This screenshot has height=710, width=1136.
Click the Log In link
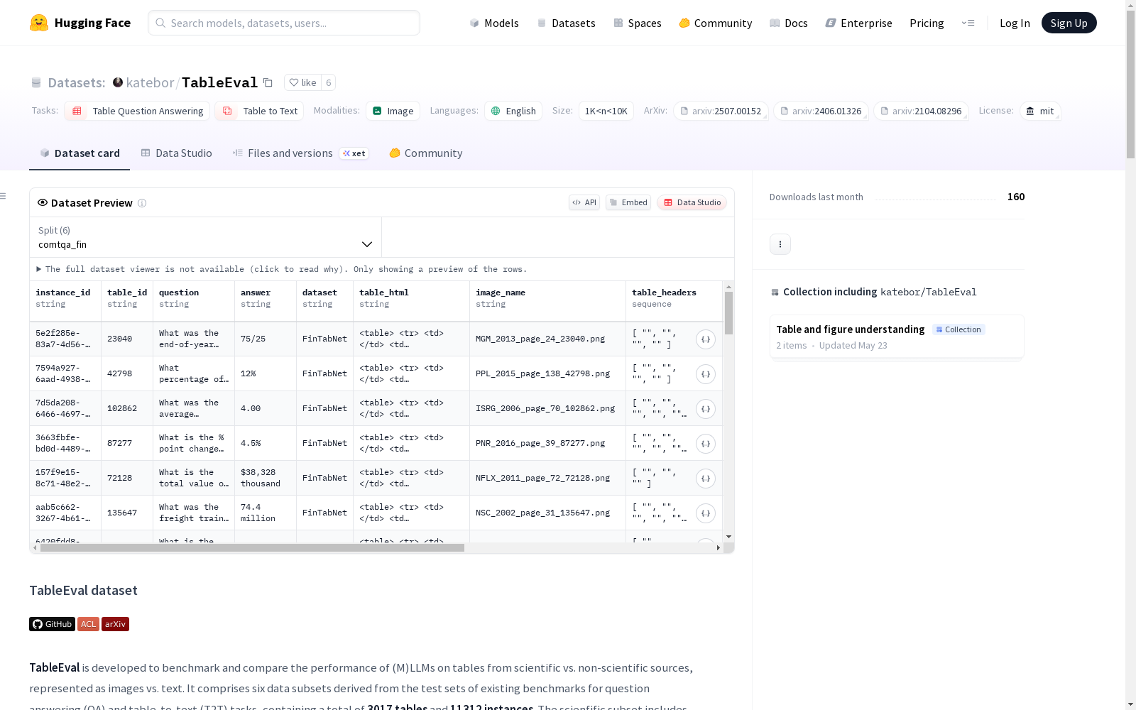click(1015, 23)
